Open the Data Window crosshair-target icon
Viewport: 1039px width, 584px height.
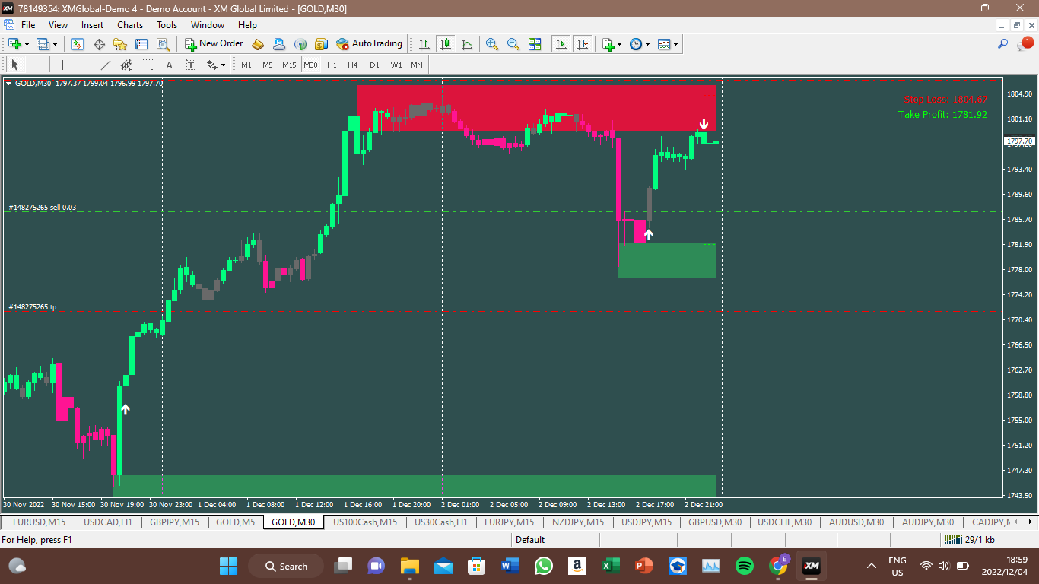point(99,44)
